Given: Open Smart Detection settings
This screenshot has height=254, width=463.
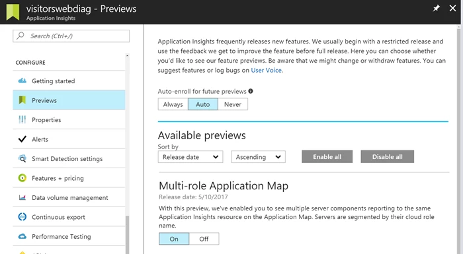Looking at the screenshot, I should [x=69, y=158].
